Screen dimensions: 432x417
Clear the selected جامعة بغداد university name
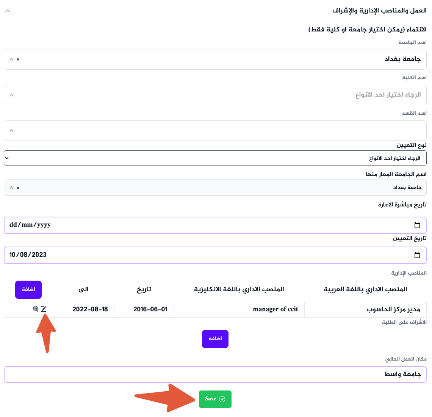click(x=18, y=59)
